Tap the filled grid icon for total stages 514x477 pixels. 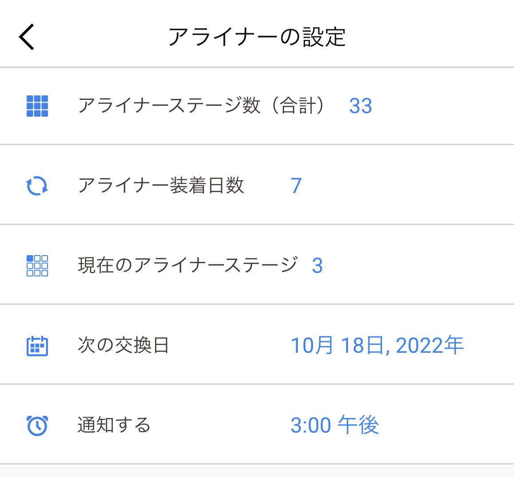[x=37, y=106]
